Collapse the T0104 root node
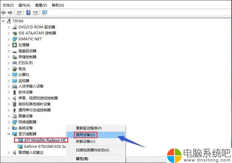This screenshot has width=232, height=163. pyautogui.click(x=3, y=21)
